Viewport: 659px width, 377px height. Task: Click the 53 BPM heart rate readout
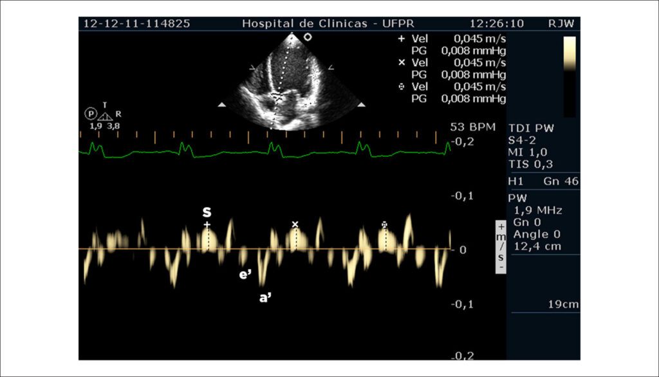tap(473, 127)
